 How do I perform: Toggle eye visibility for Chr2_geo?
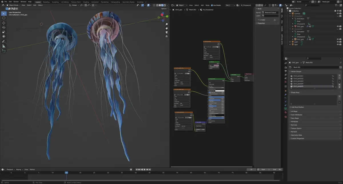[338, 39]
